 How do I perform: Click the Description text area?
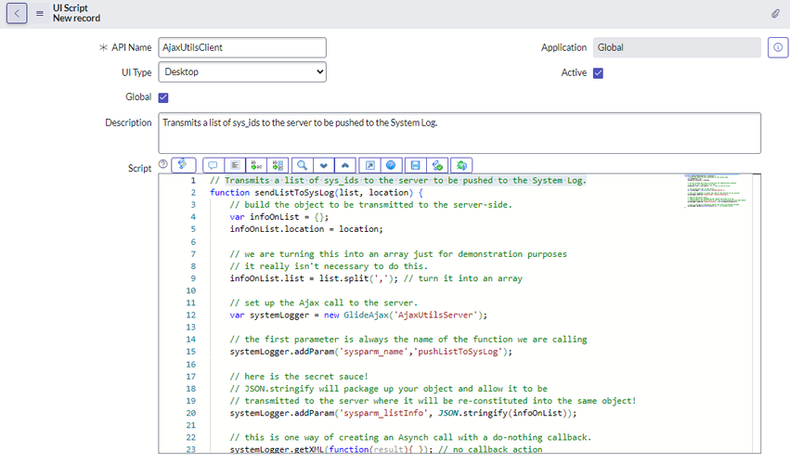tap(460, 133)
